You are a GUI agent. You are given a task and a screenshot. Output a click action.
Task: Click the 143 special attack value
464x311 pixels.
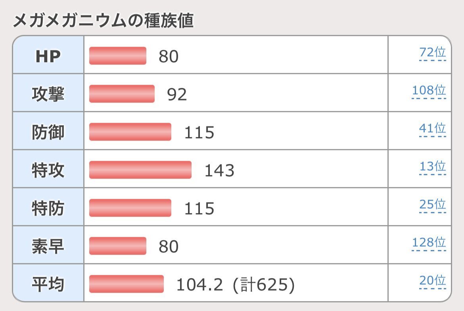pos(219,170)
